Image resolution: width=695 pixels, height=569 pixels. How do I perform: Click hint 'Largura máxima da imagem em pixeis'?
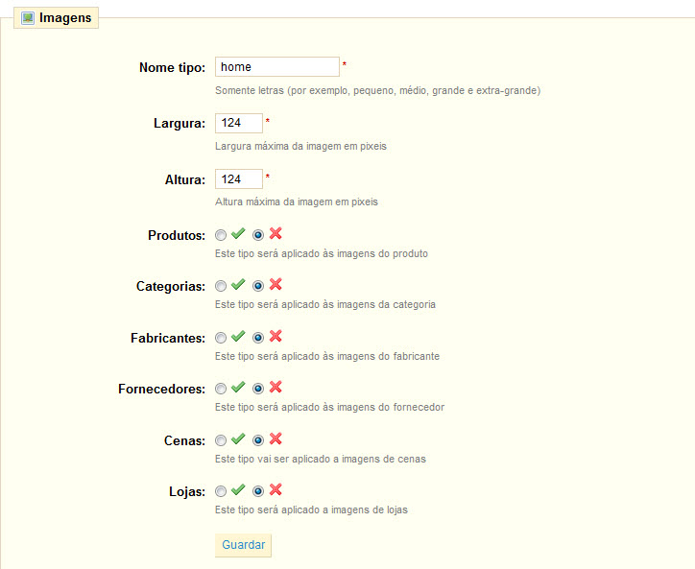301,146
